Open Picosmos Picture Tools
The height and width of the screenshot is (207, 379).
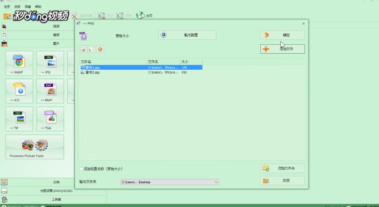pyautogui.click(x=35, y=147)
